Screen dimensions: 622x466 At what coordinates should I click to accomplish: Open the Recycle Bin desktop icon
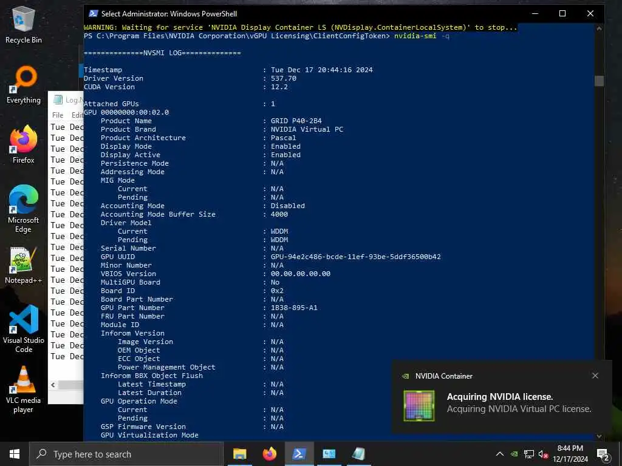click(24, 24)
